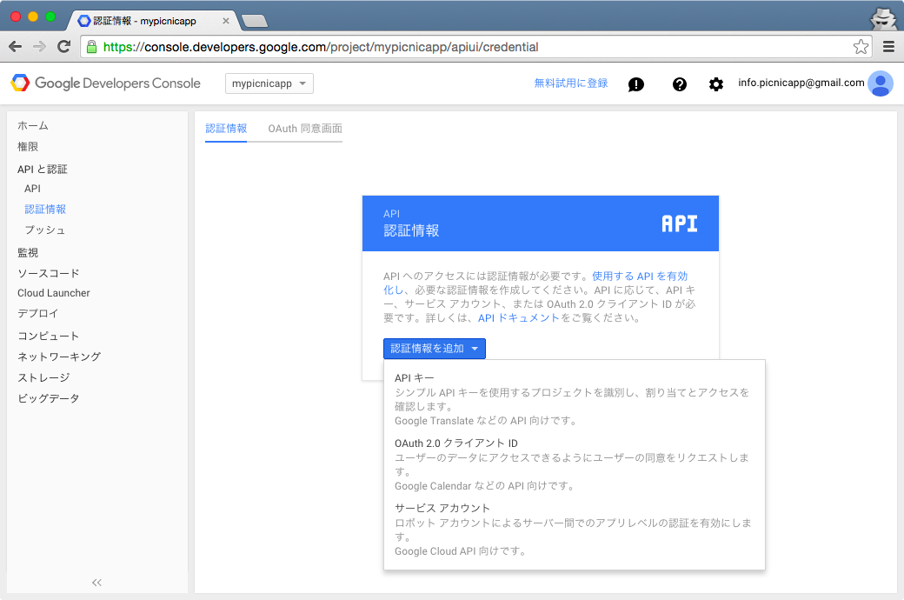
Task: Expand コンピュート sidebar section
Action: coord(49,336)
